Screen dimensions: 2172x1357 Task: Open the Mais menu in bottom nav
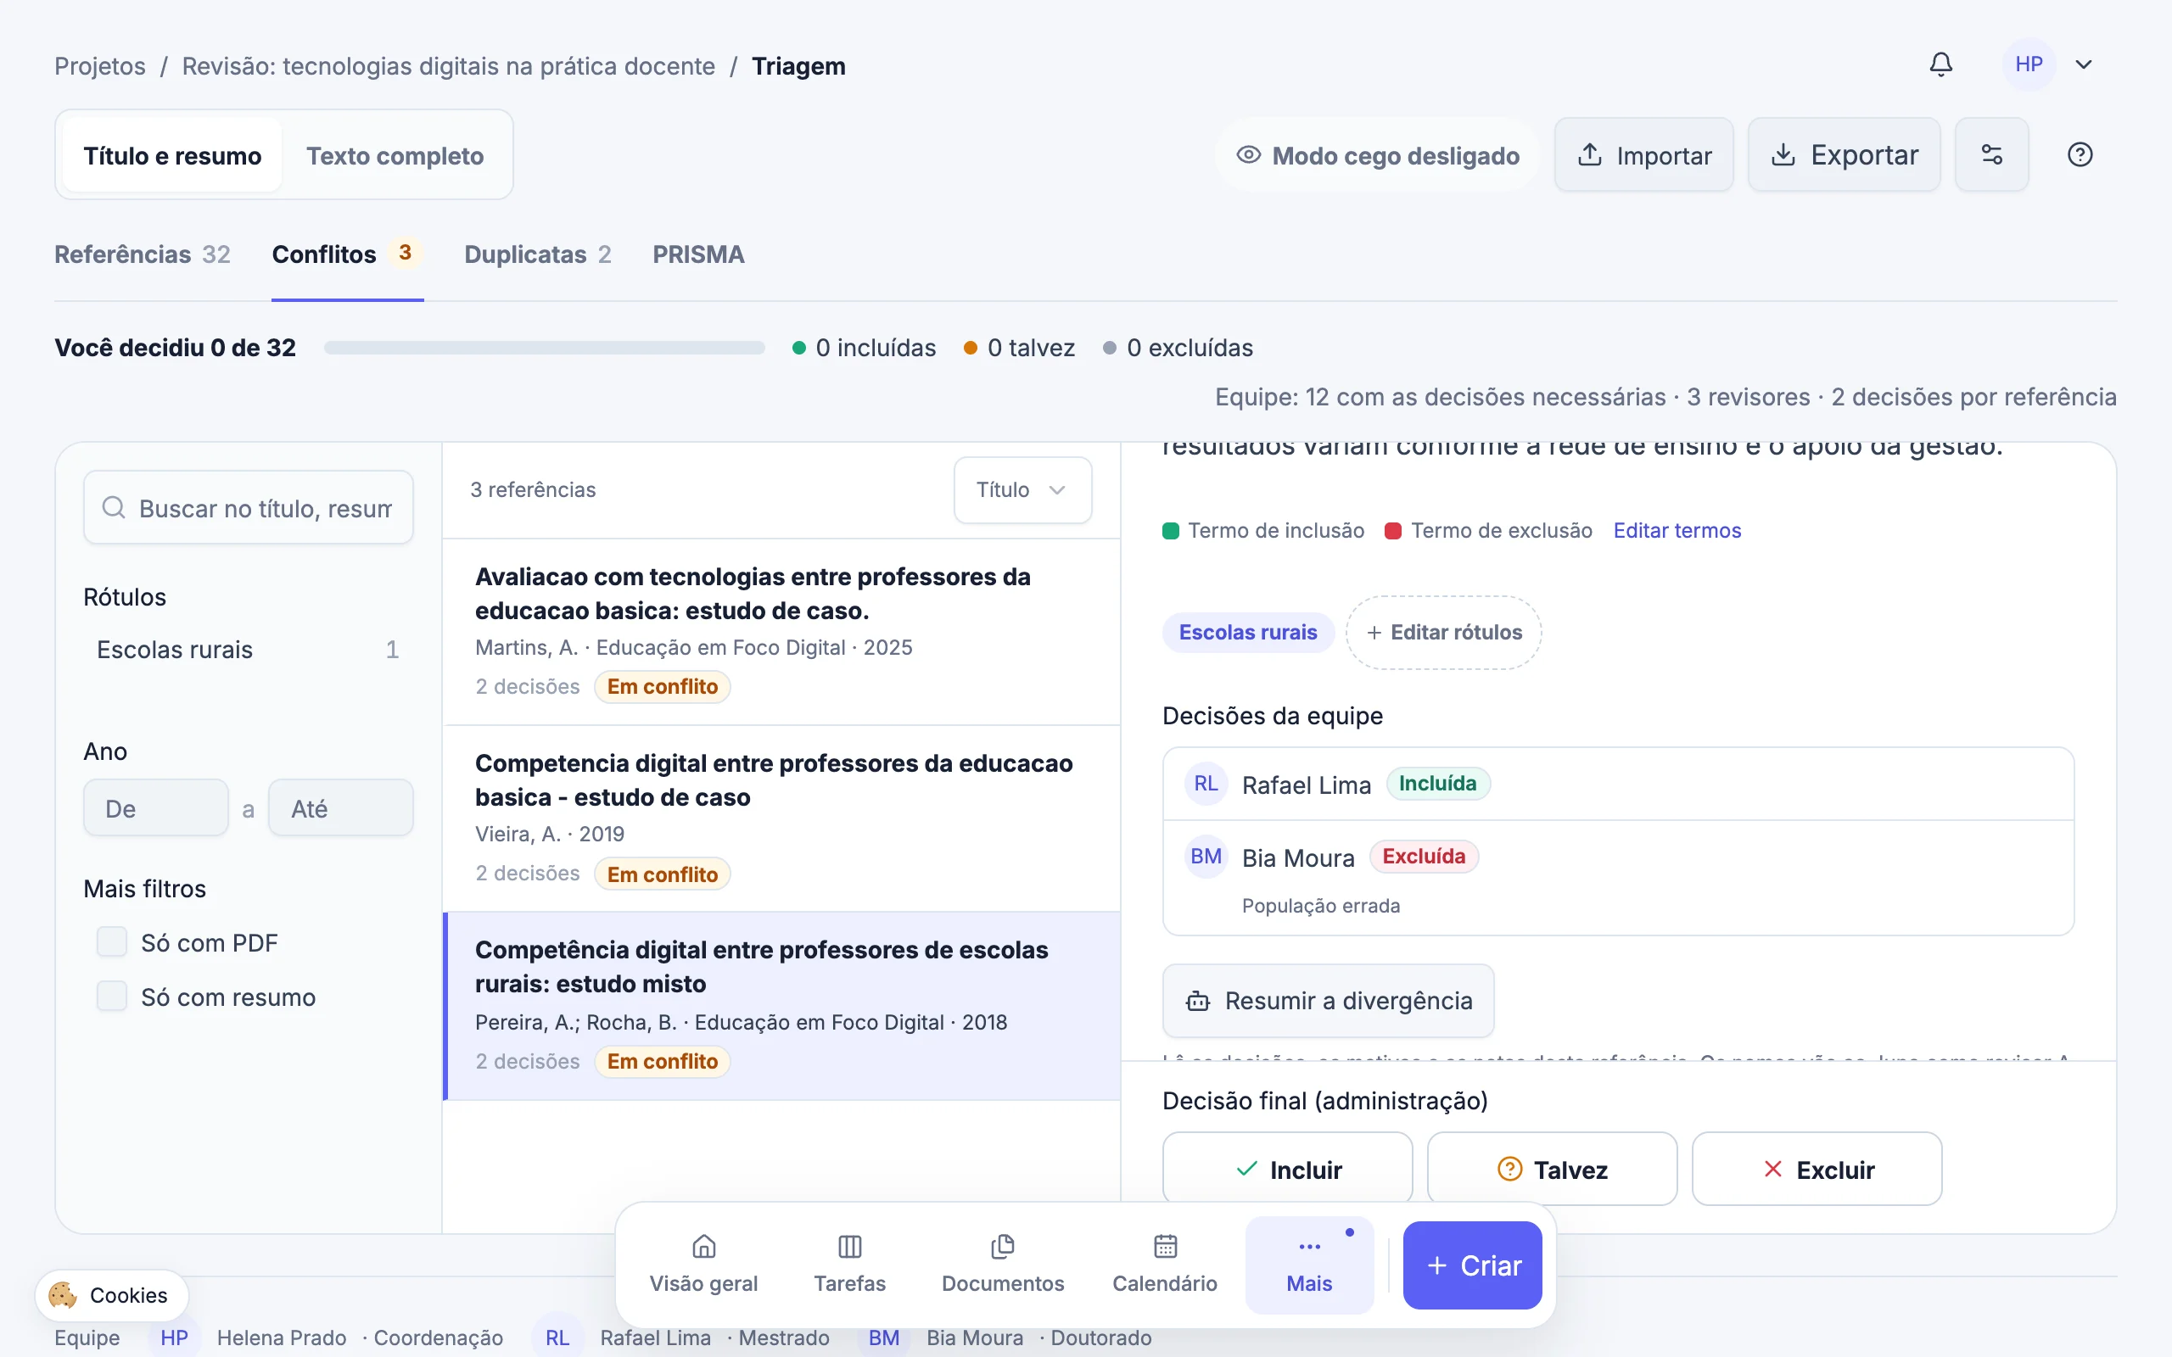pos(1309,1265)
